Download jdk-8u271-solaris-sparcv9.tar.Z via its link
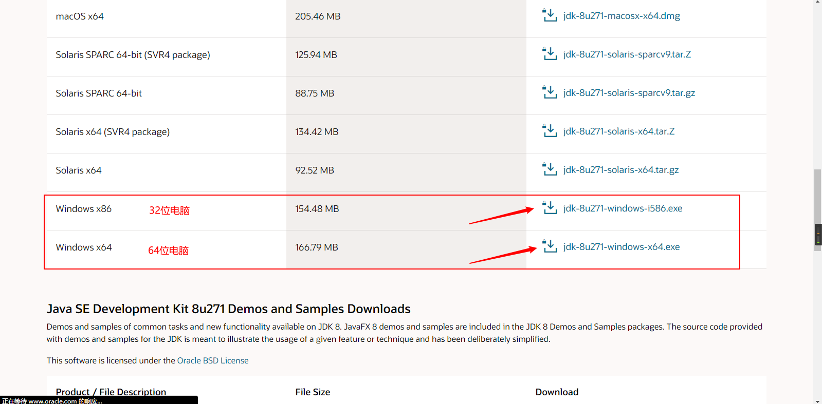Viewport: 822px width, 404px height. (627, 54)
